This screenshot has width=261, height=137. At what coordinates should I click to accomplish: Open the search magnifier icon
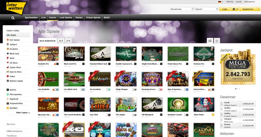click(x=13, y=18)
